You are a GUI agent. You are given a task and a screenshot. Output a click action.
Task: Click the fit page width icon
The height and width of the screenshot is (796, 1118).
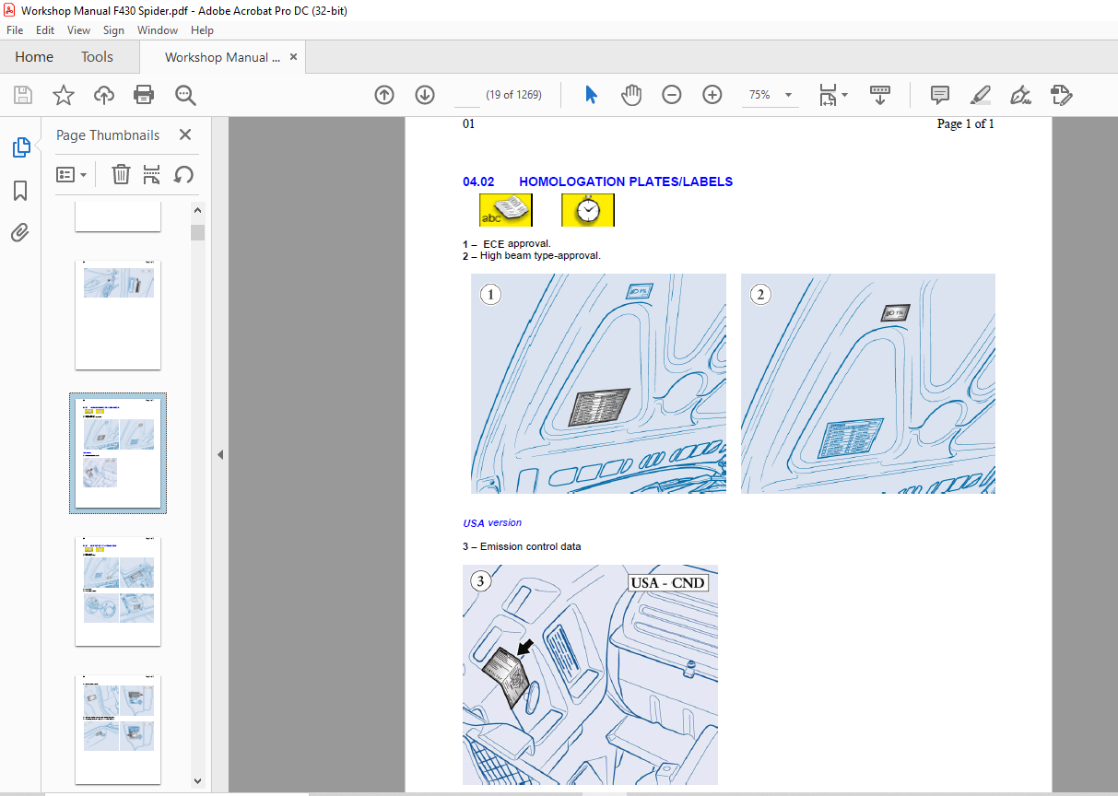tap(828, 95)
